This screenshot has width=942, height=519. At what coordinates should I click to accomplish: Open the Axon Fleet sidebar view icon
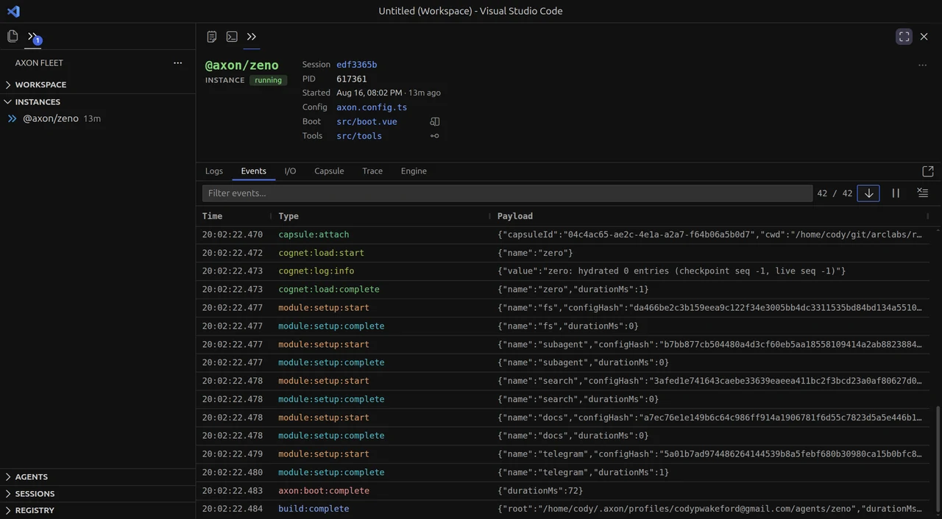(32, 36)
